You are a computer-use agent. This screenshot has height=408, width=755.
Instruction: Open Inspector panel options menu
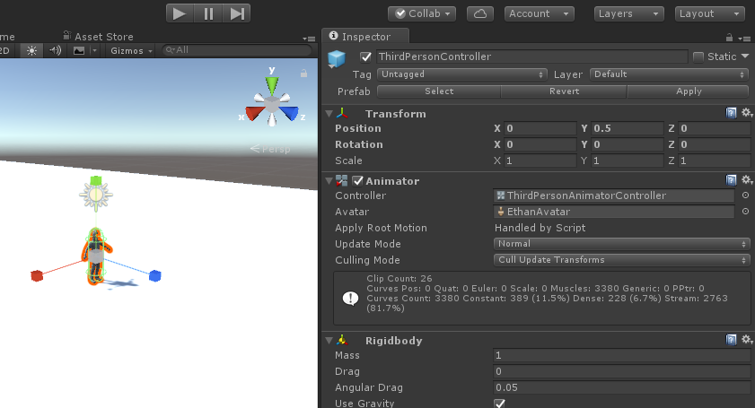744,39
